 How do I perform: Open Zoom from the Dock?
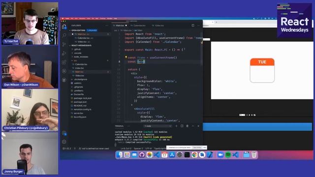click(220, 155)
